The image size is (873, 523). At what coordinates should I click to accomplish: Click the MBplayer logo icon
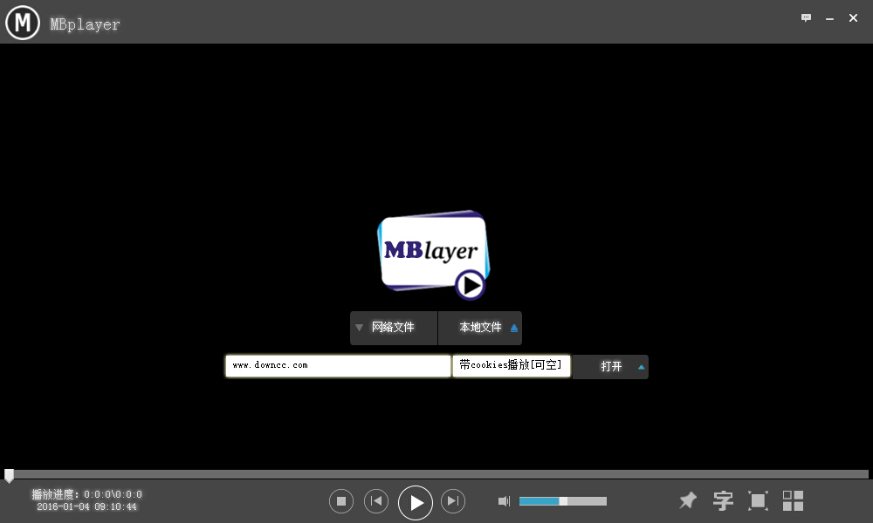click(x=22, y=23)
